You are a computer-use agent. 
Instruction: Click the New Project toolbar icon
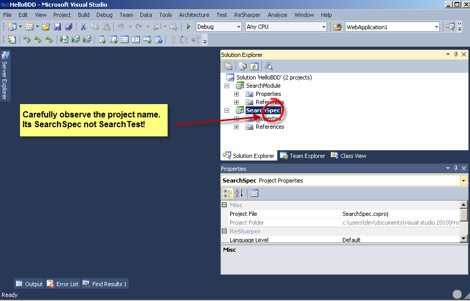coord(12,27)
